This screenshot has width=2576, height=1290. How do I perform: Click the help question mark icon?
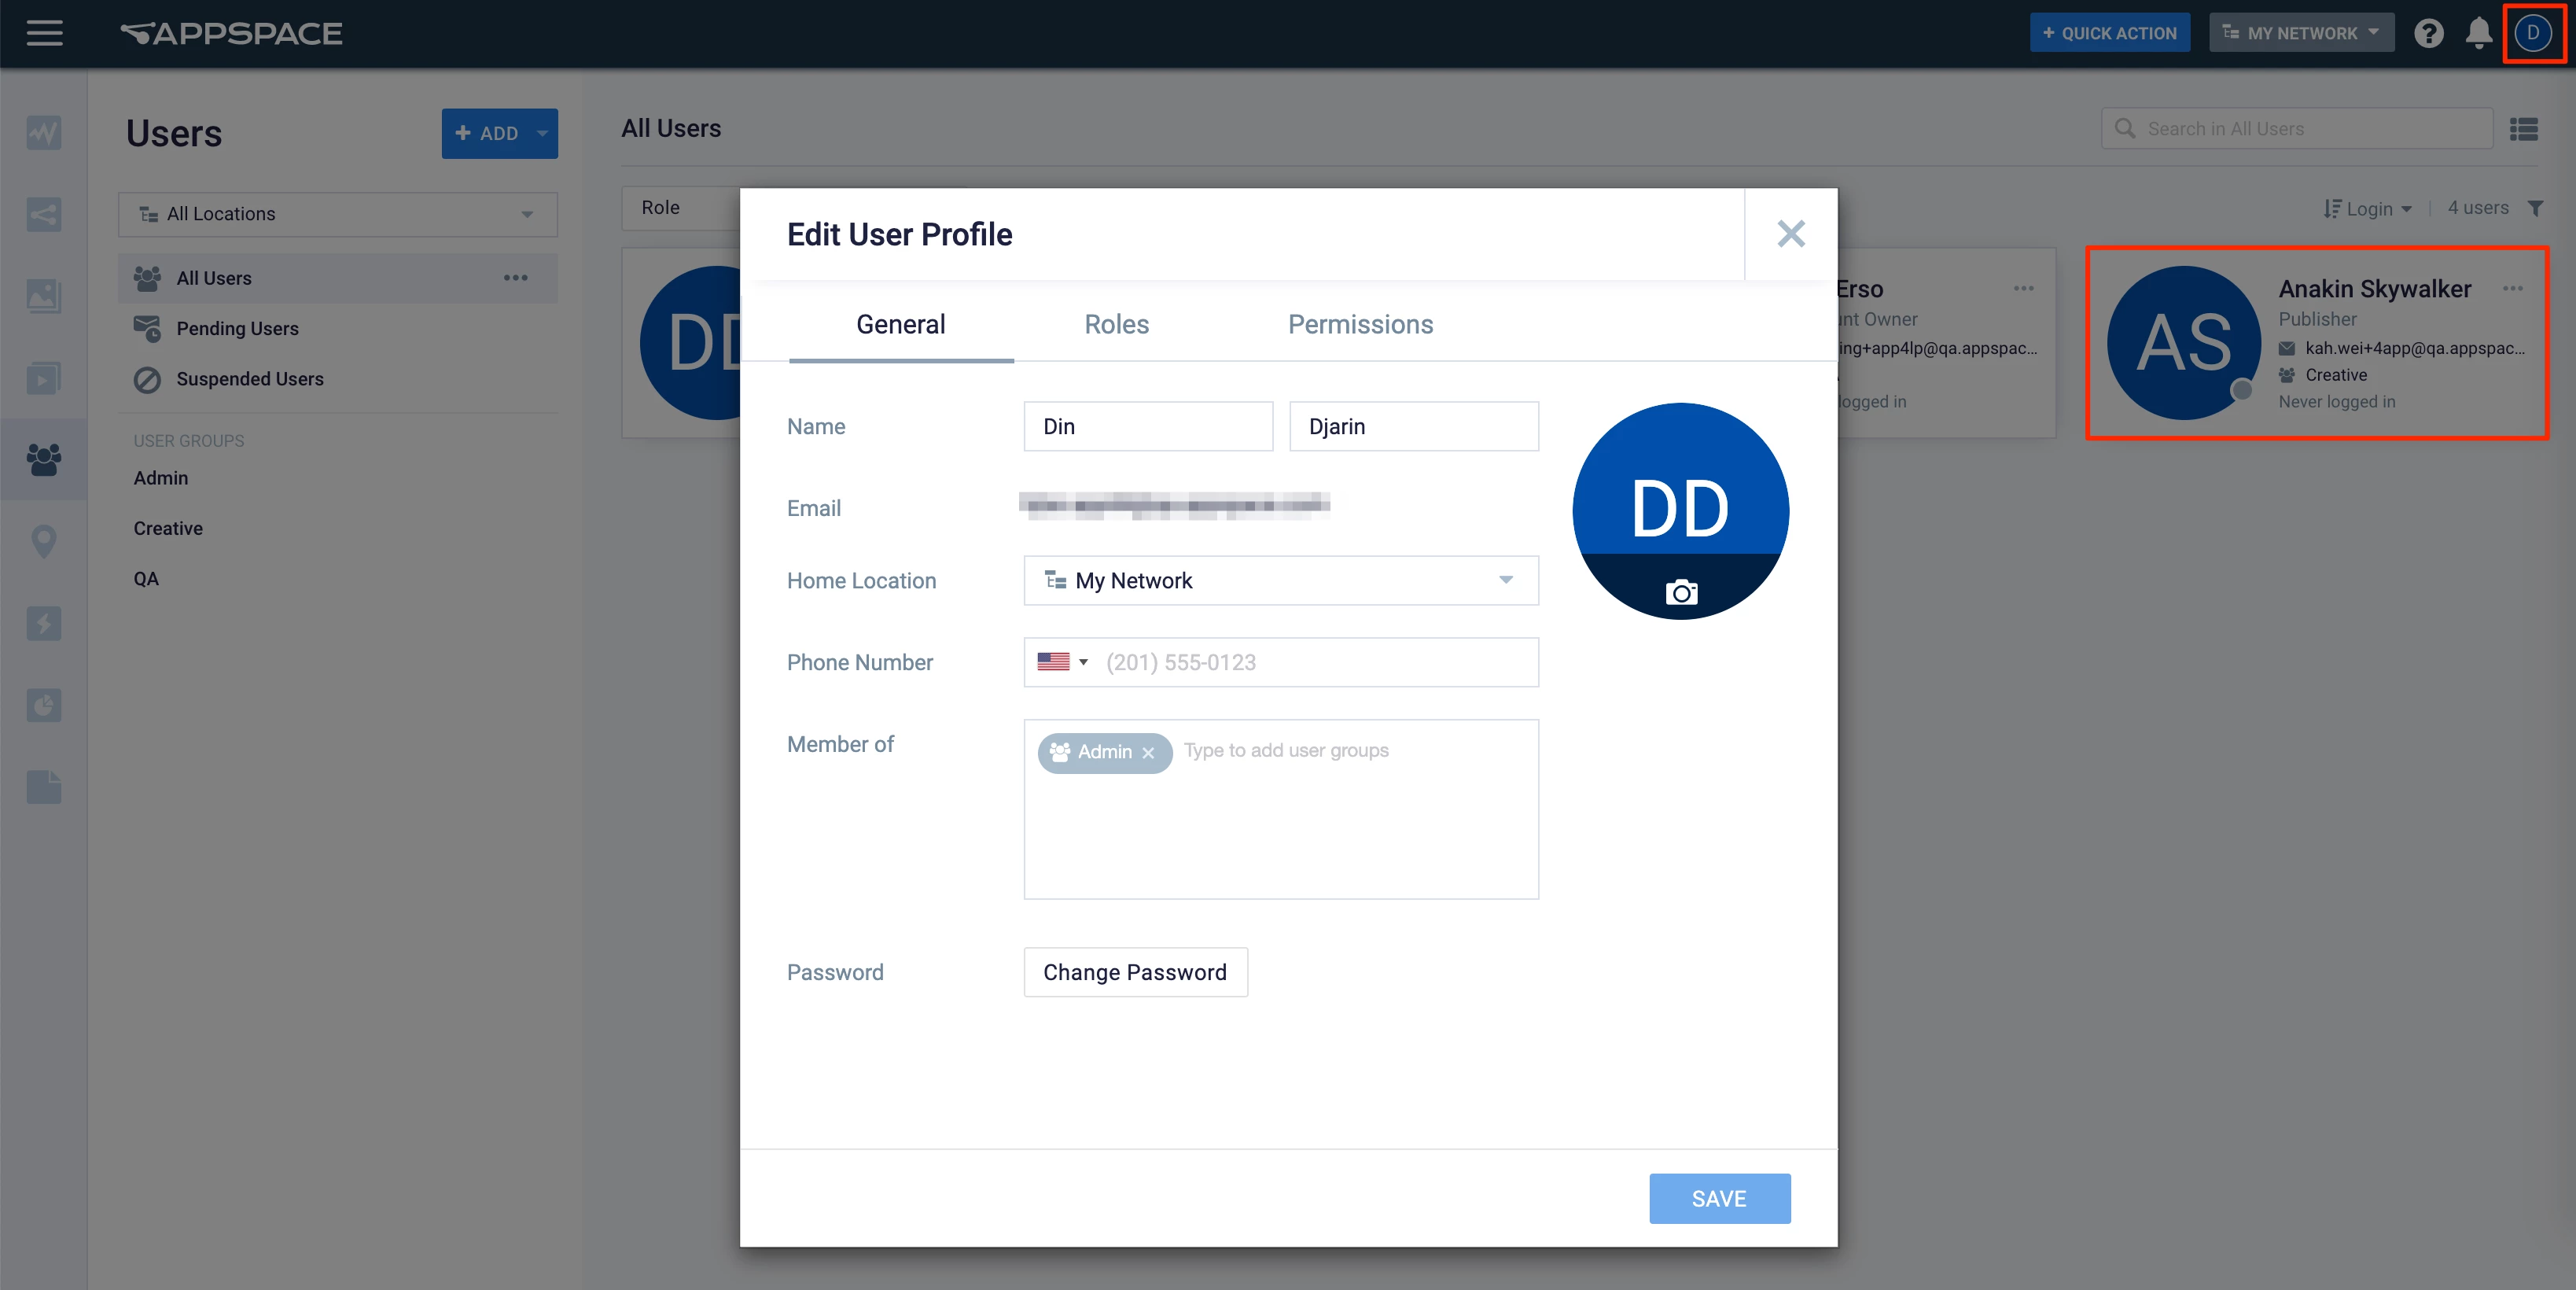tap(2428, 33)
